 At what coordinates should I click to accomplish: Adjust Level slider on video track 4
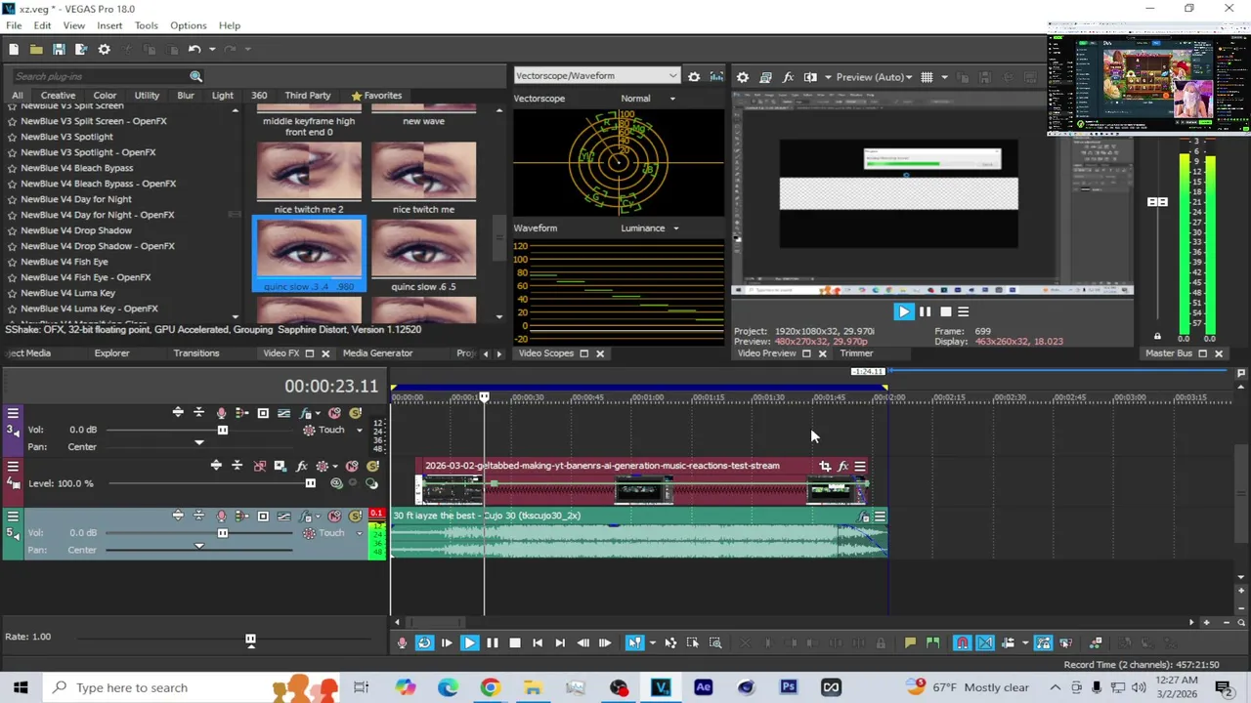[x=311, y=483]
